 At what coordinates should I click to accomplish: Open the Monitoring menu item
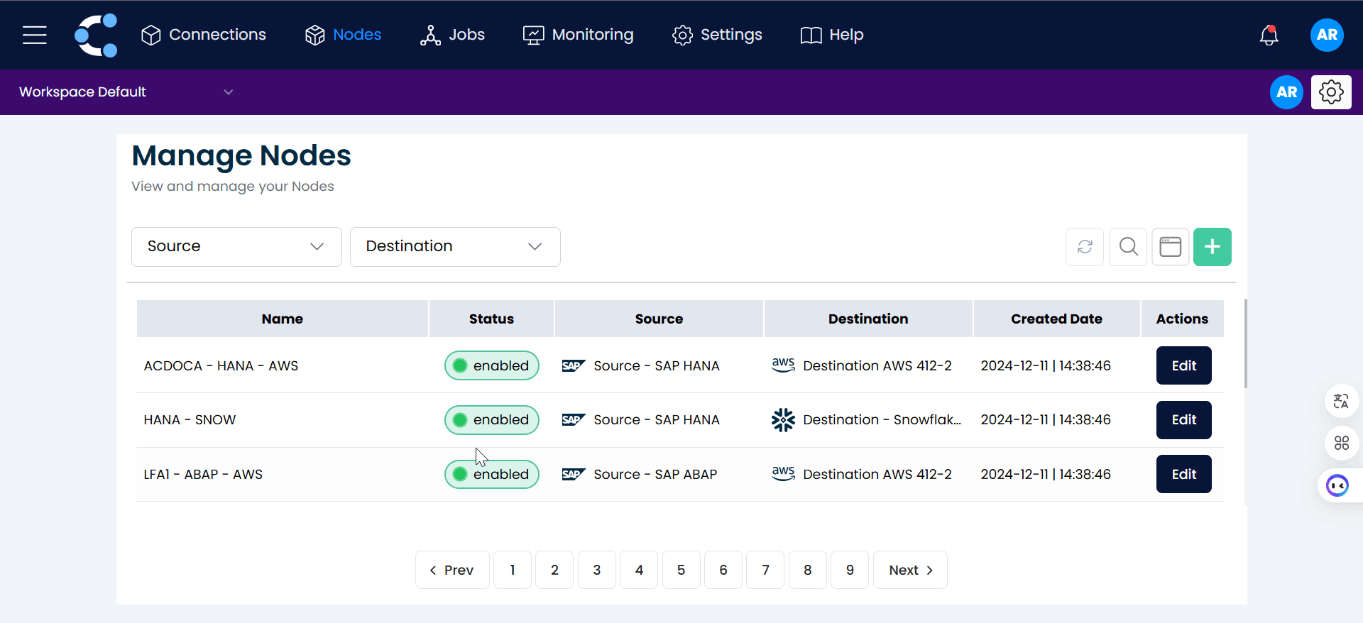click(578, 35)
